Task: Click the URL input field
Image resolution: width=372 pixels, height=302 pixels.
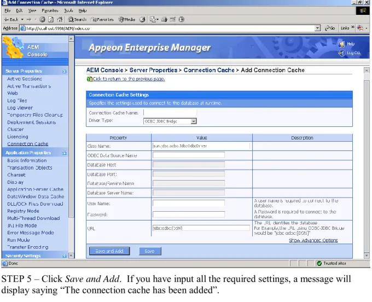Action: pos(201,228)
